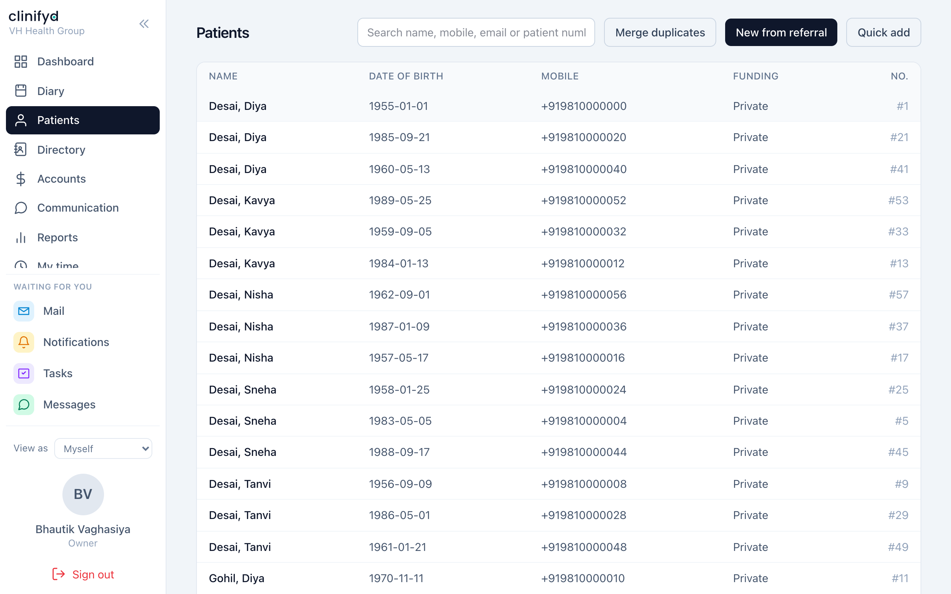The height and width of the screenshot is (594, 951).
Task: Click mobile +919810000028
Action: 584,515
